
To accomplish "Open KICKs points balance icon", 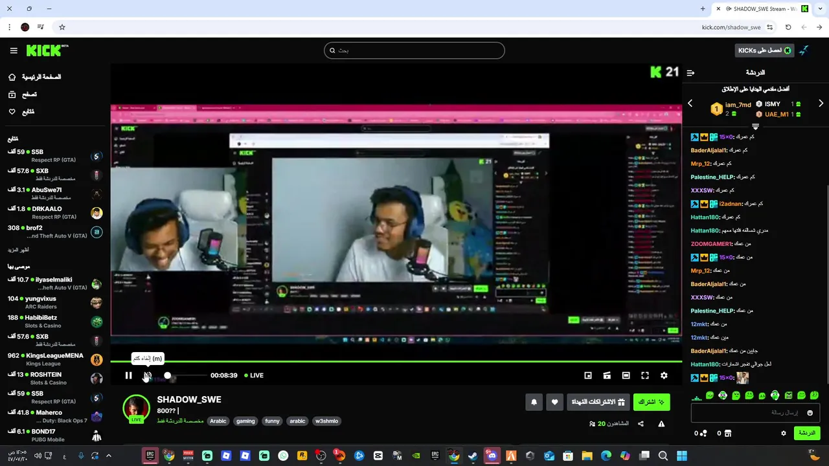I will click(x=703, y=433).
